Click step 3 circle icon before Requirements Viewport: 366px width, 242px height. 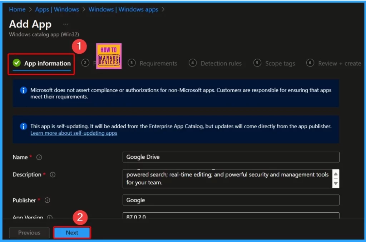tap(132, 63)
